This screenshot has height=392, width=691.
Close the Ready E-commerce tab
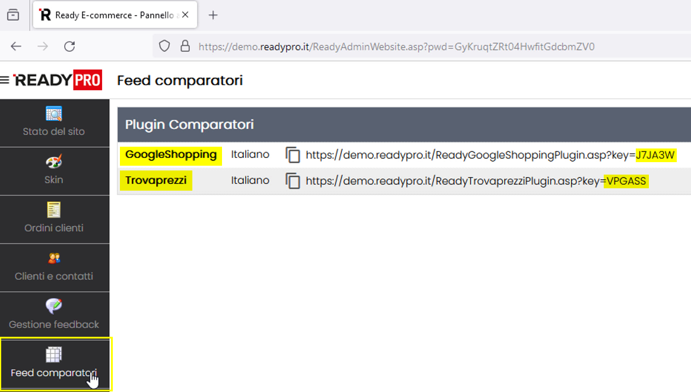[186, 14]
